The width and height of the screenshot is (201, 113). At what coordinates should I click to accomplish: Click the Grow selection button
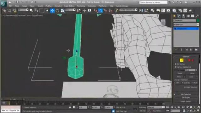192,73
